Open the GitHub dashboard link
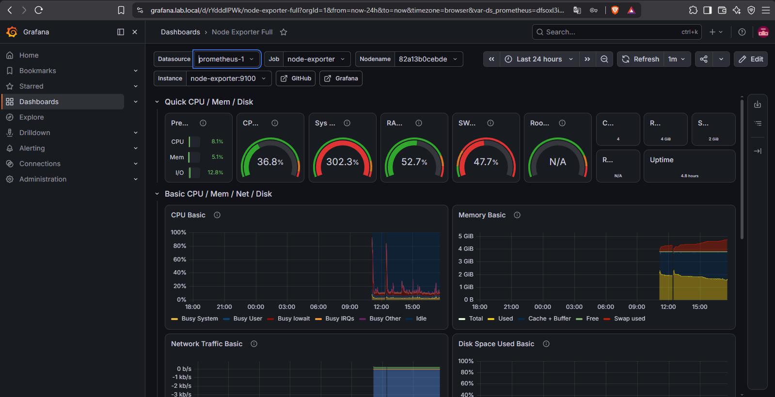This screenshot has height=397, width=775. click(x=296, y=78)
